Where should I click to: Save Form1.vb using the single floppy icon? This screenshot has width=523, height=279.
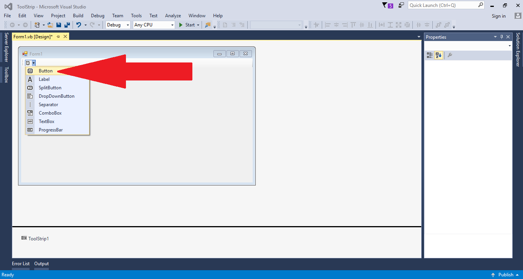pos(59,25)
